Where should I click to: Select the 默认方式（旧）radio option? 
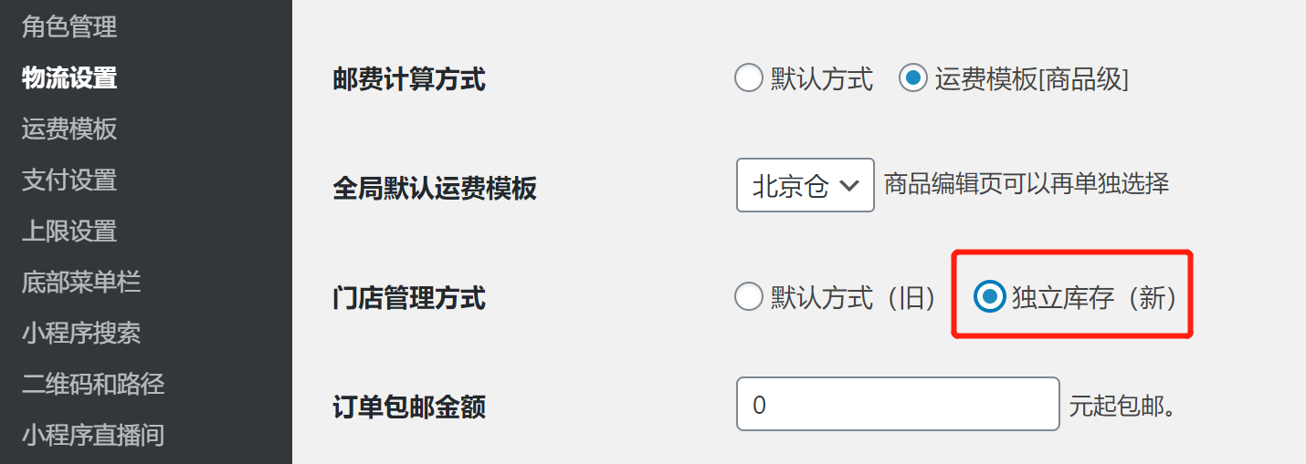(748, 297)
